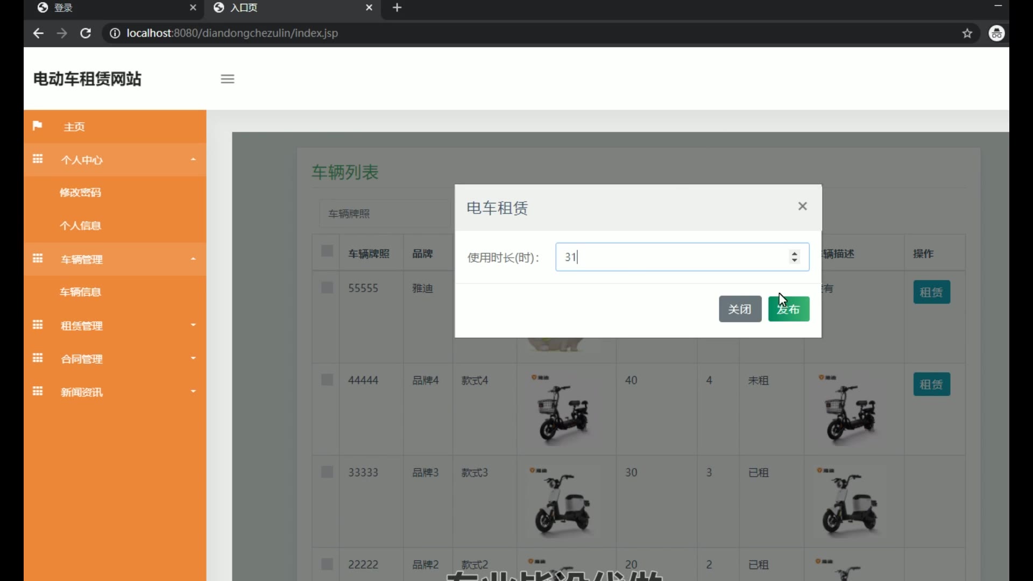The height and width of the screenshot is (581, 1033).
Task: Click the 车辆牌照 column header
Action: 369,254
